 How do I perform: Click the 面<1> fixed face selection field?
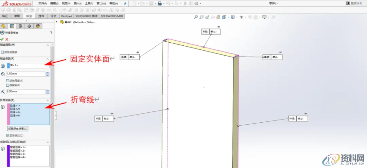(28, 66)
